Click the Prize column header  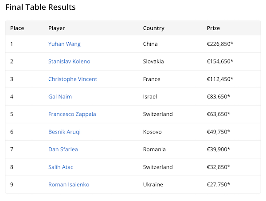coord(213,28)
